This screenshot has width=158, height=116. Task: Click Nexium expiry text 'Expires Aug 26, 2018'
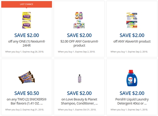click(33, 52)
